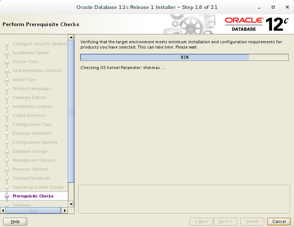
Task: Click sidebar scroll right arrow
Action: 65,211
